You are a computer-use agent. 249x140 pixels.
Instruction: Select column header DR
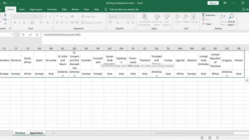coord(238,48)
